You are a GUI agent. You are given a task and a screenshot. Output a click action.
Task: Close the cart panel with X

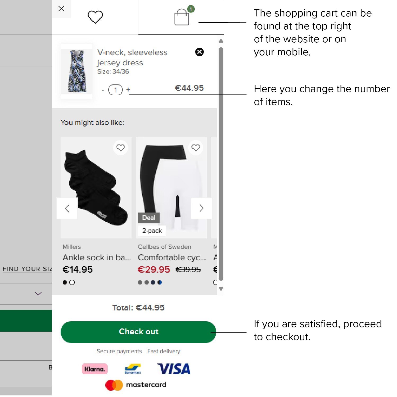61,9
